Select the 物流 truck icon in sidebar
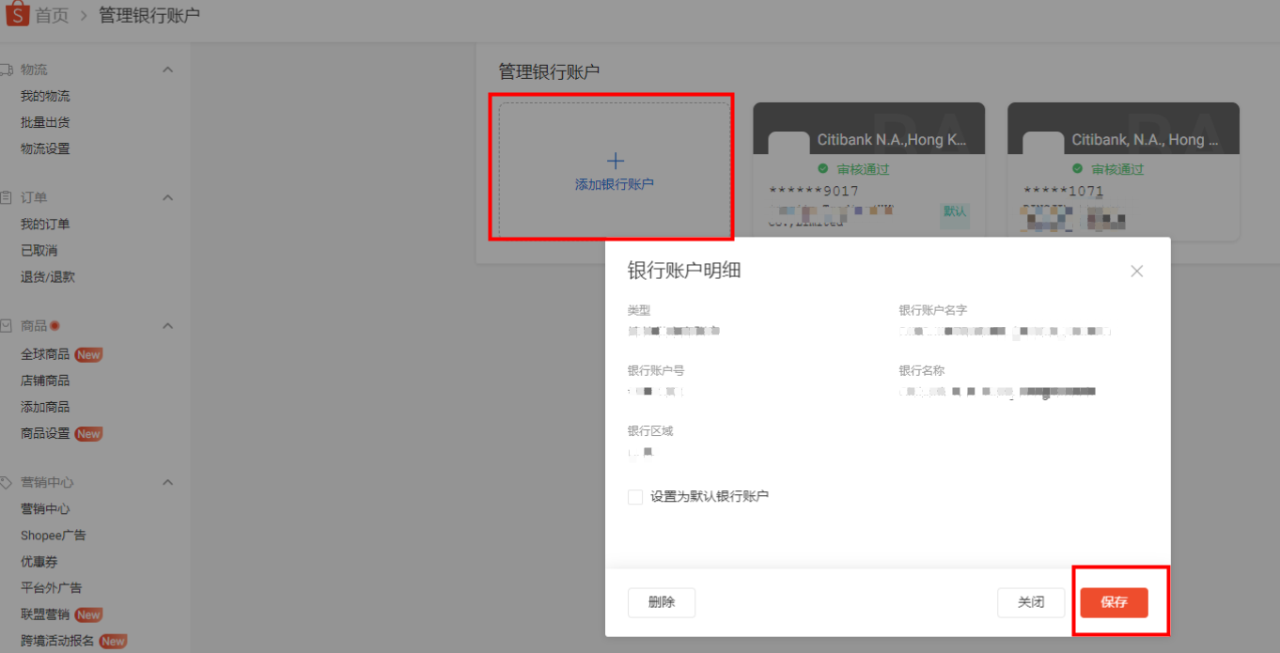The image size is (1280, 653). [x=9, y=69]
